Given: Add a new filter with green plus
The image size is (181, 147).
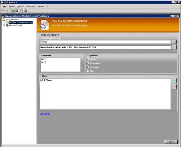Looking at the screenshot, I should [x=174, y=81].
